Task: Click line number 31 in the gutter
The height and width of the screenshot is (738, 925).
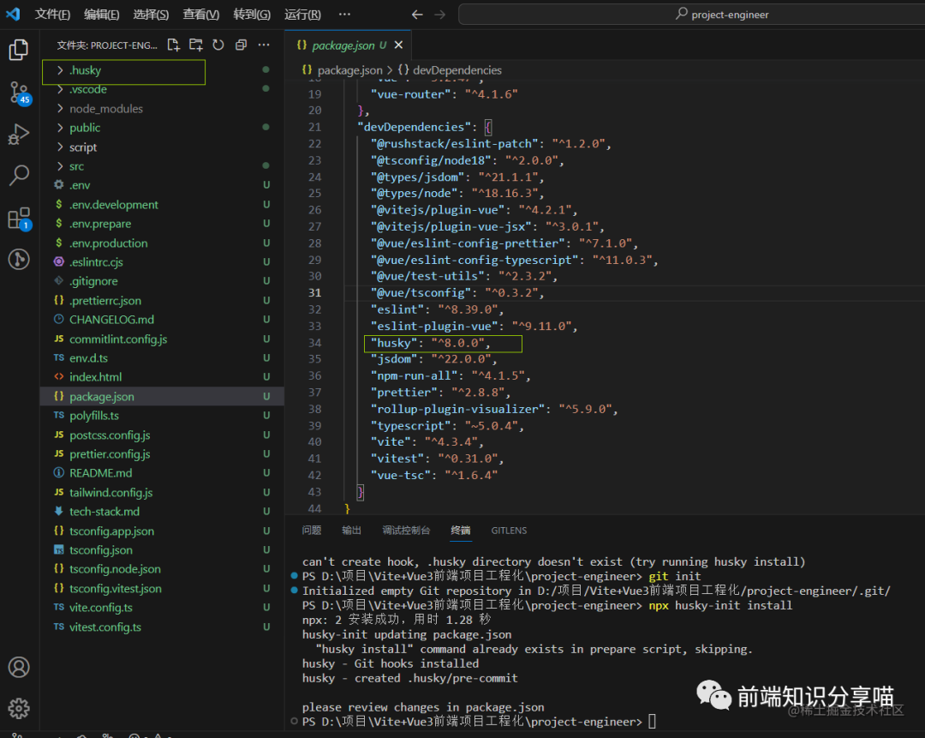Action: pyautogui.click(x=315, y=293)
